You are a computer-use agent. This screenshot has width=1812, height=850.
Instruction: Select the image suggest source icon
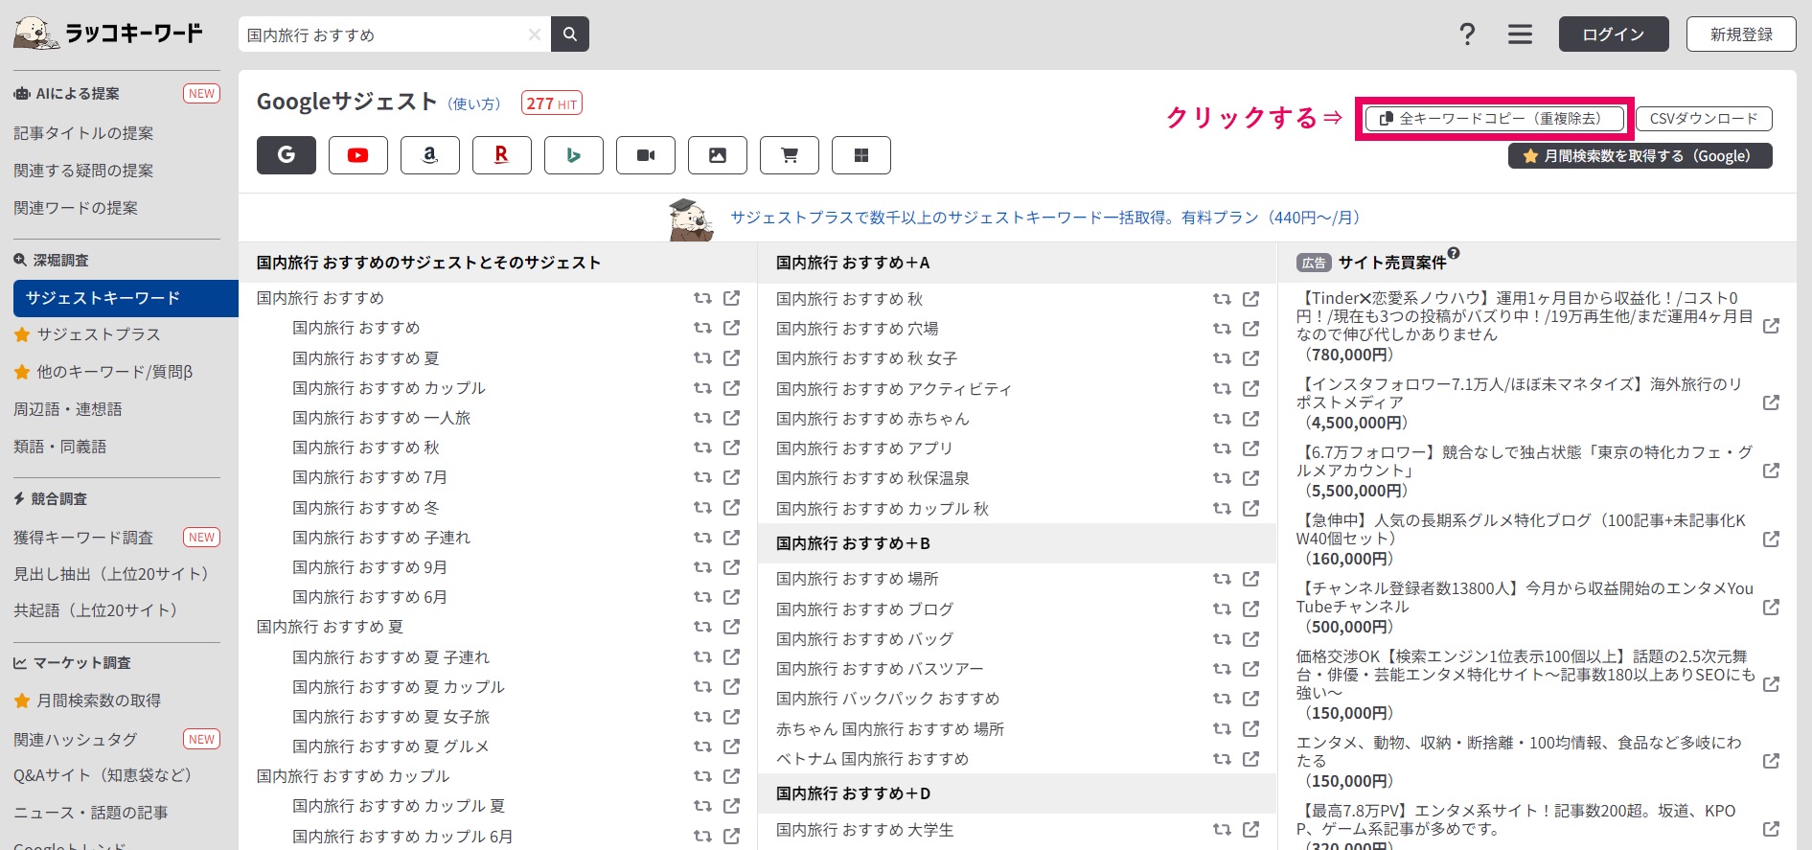(718, 155)
